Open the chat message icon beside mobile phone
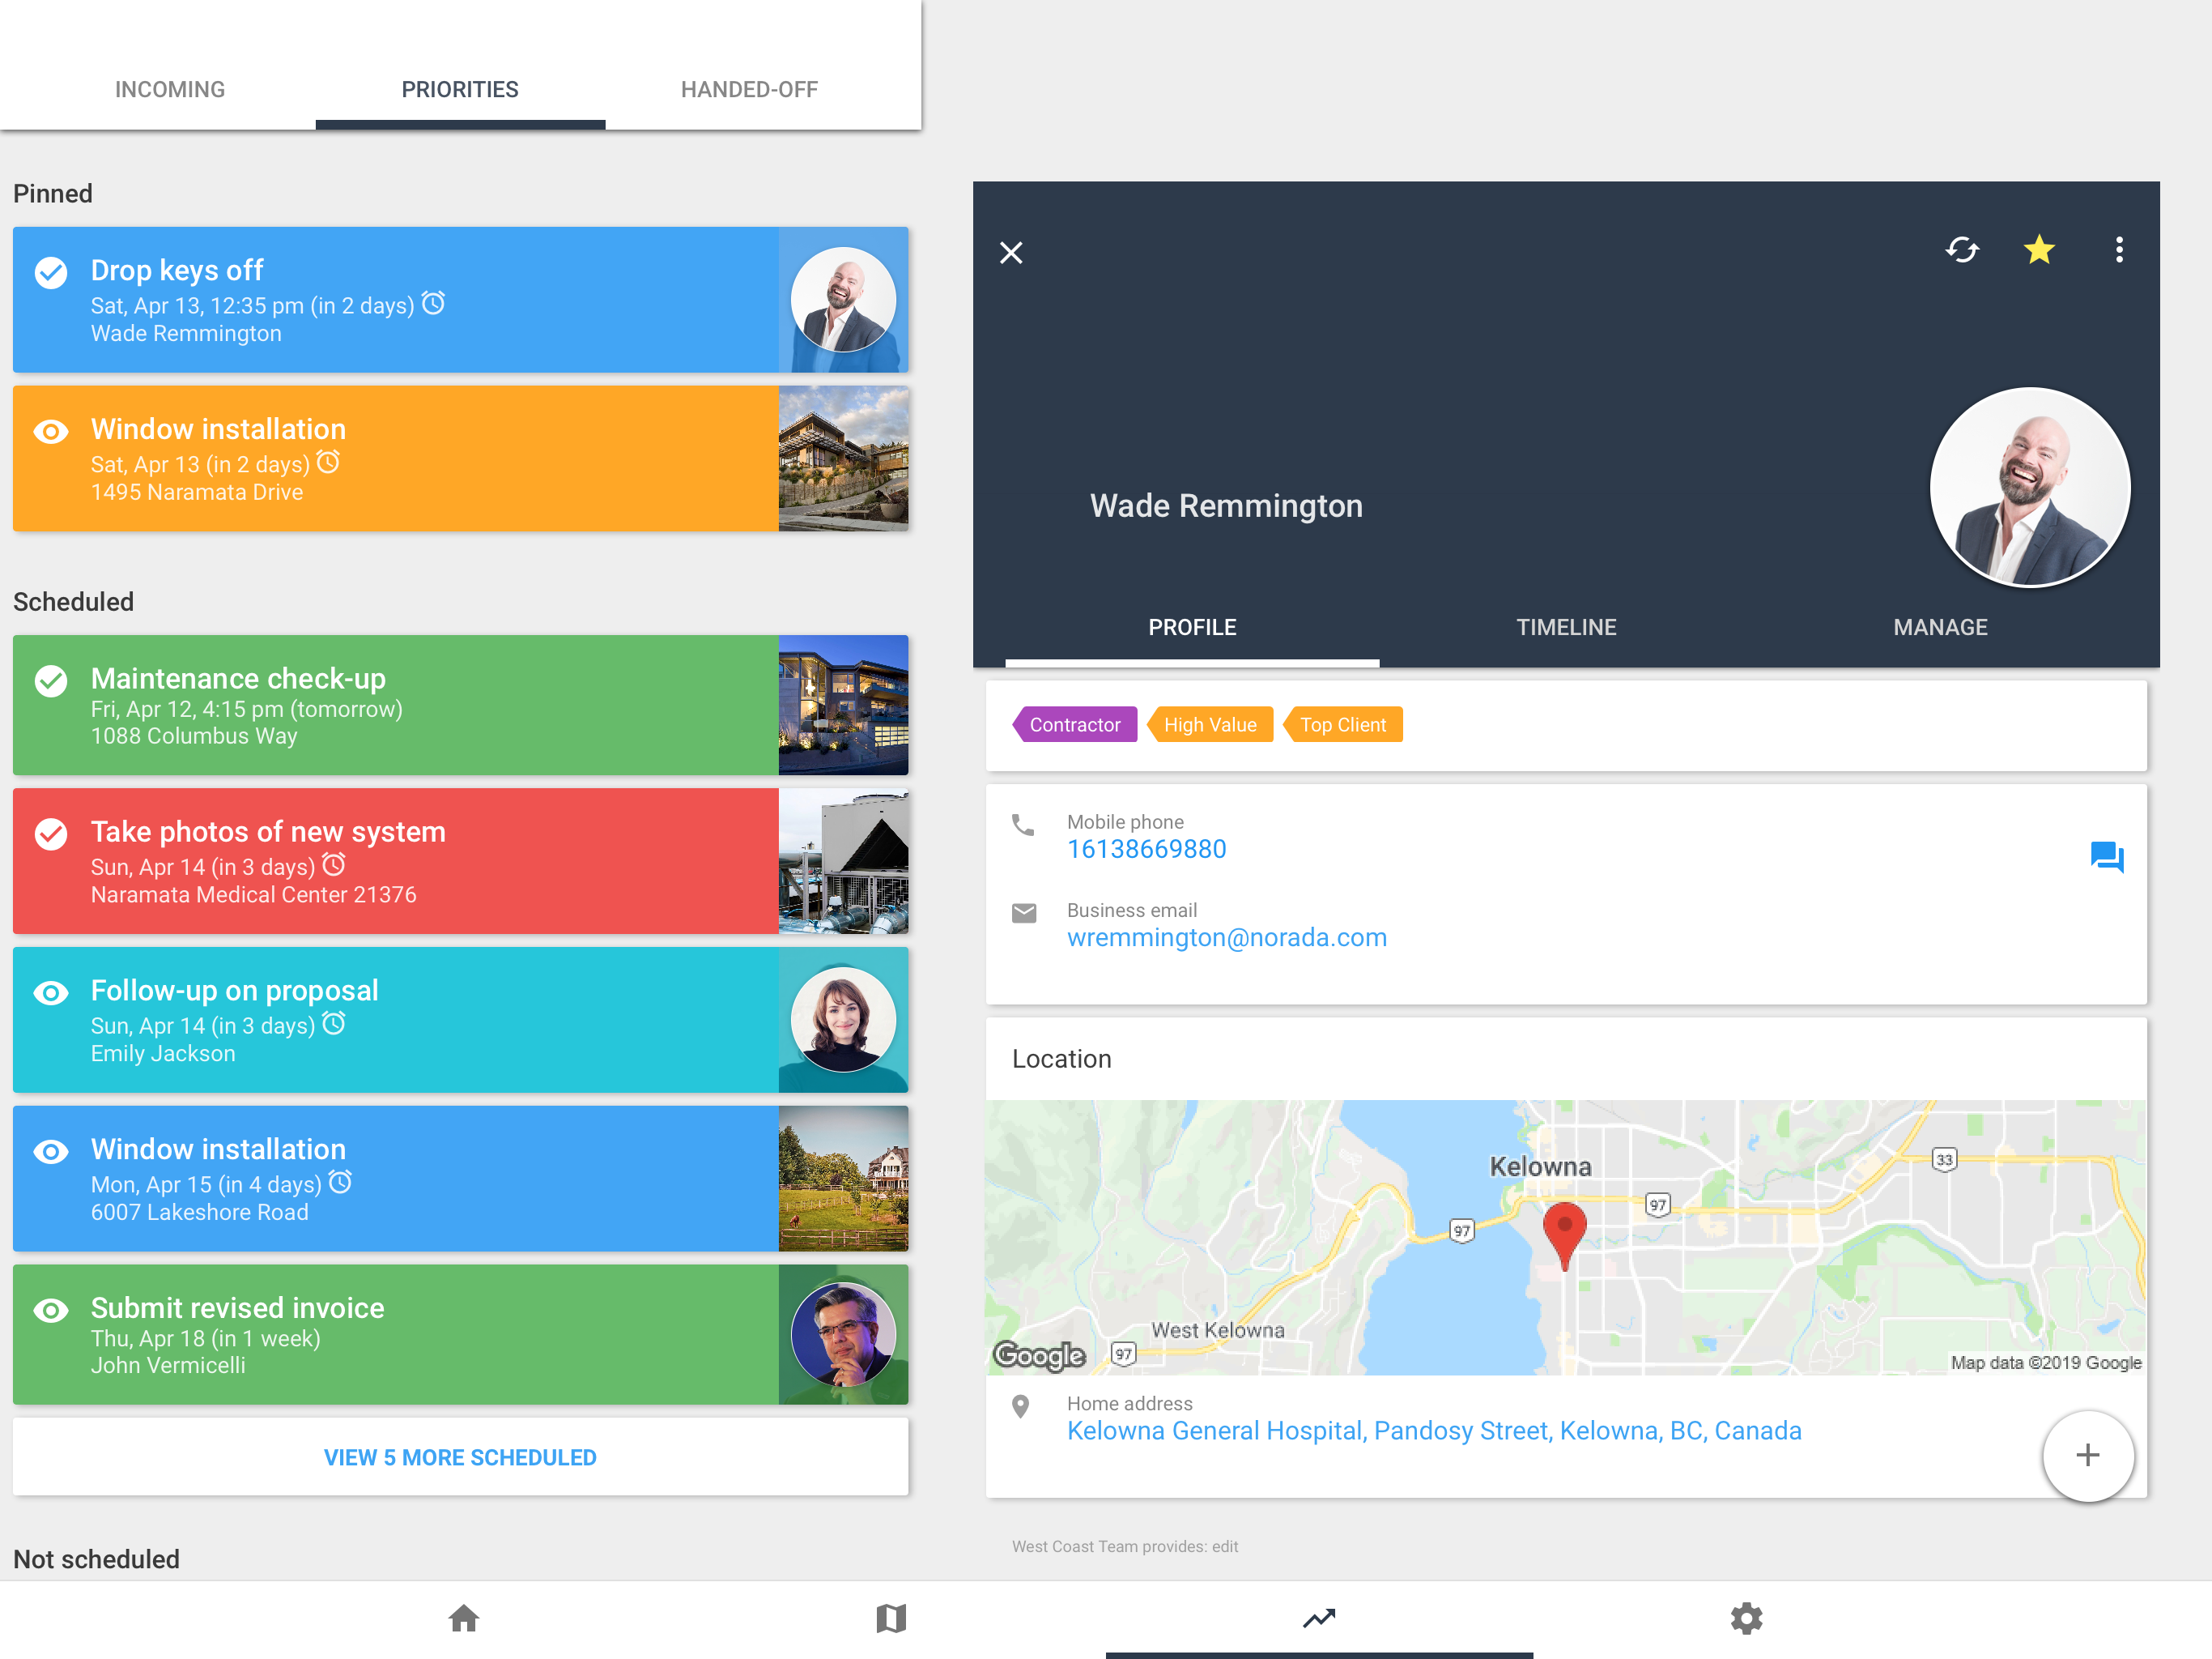Screen dimensions: 2212x1659 [2107, 858]
